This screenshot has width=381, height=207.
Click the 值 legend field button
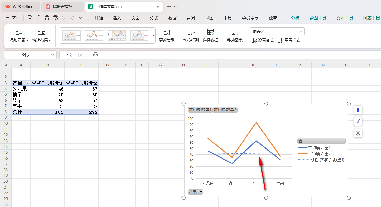click(x=321, y=141)
